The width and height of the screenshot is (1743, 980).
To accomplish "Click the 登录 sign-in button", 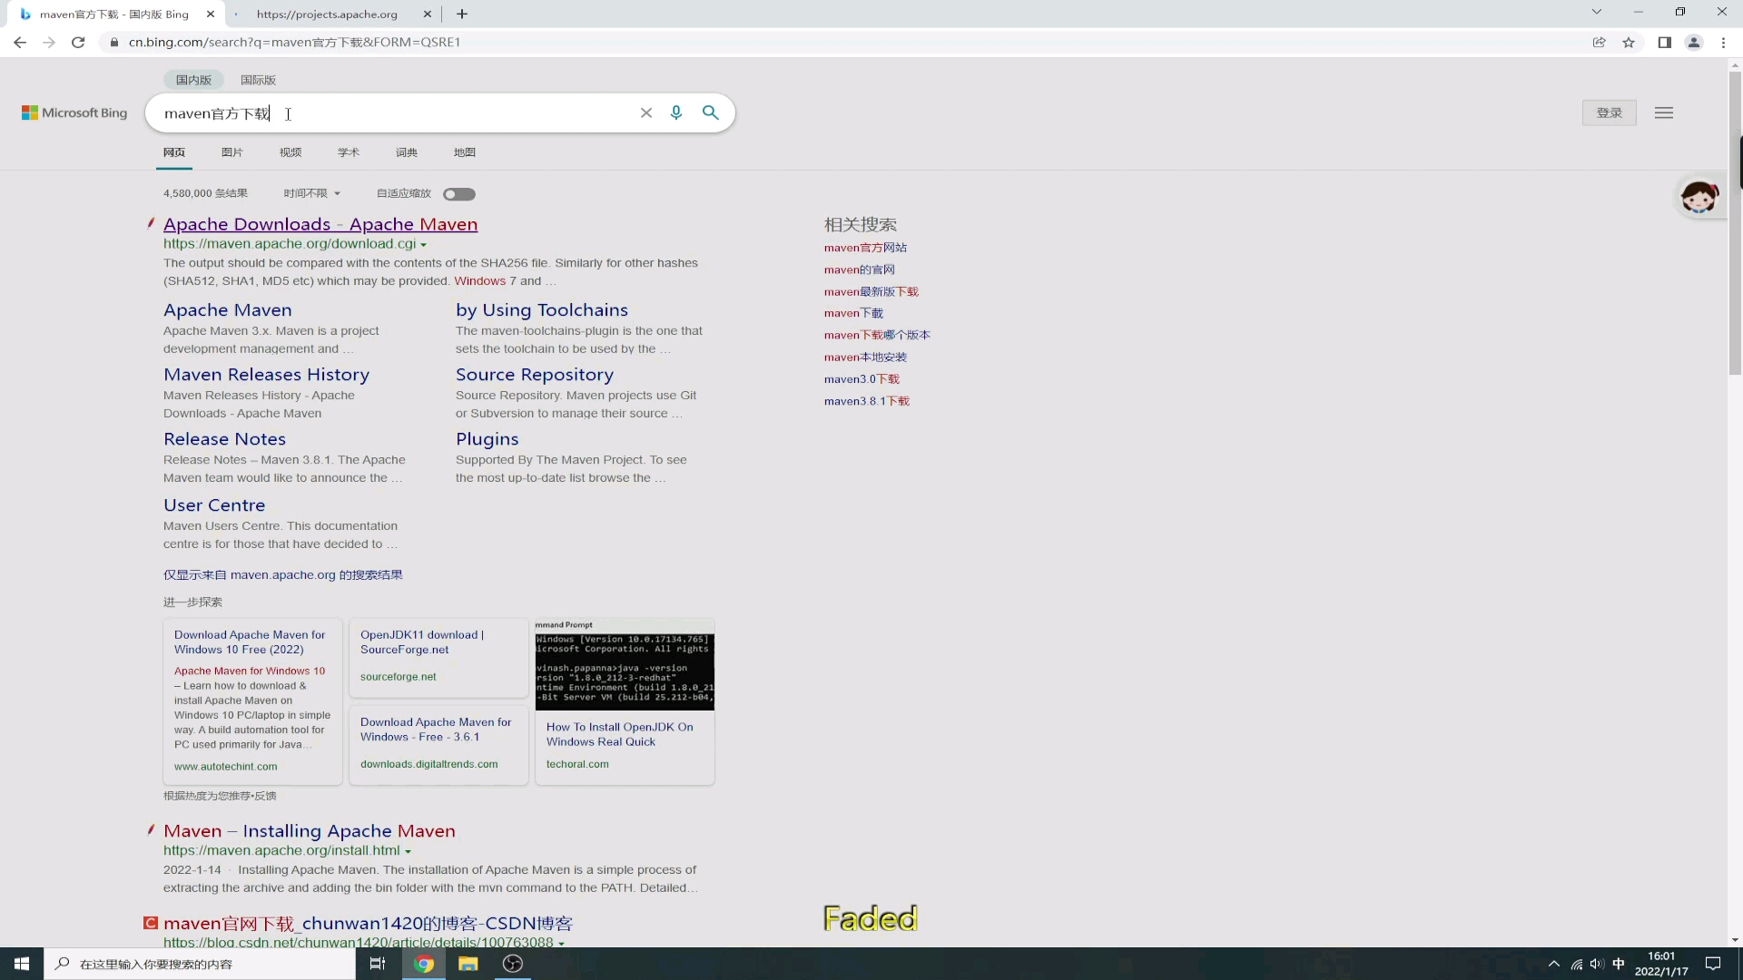I will click(1609, 113).
